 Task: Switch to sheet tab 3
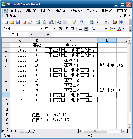[32, 131]
